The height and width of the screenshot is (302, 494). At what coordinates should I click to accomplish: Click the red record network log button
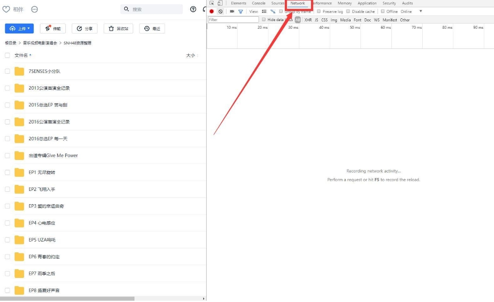(x=212, y=12)
